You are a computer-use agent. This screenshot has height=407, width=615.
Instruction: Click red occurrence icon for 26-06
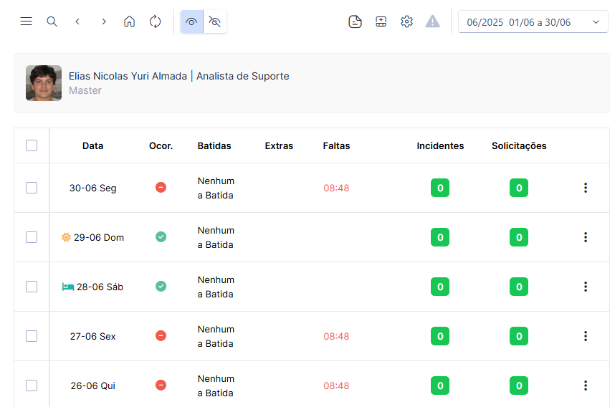click(161, 385)
